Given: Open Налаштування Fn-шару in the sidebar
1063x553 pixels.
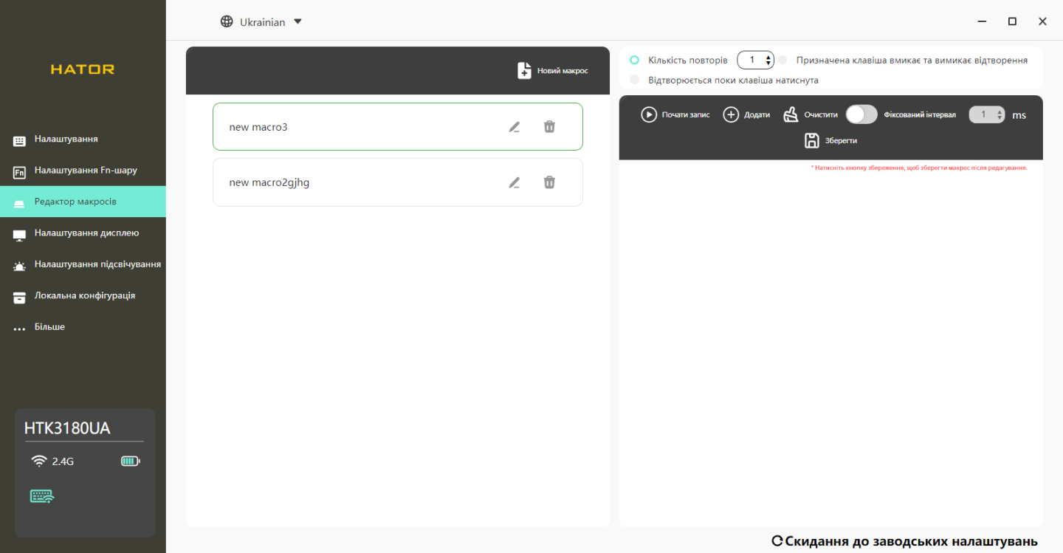Looking at the screenshot, I should [83, 171].
